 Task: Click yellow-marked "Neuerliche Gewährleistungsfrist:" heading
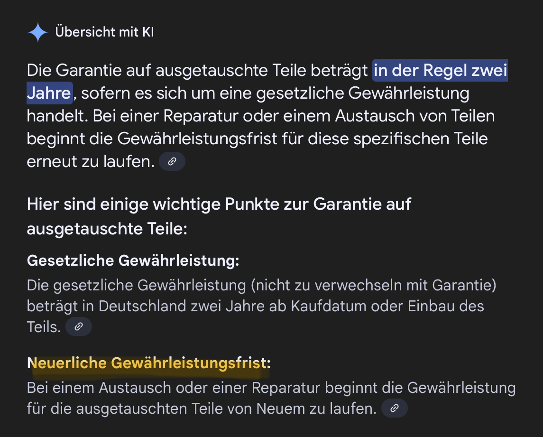coord(149,363)
